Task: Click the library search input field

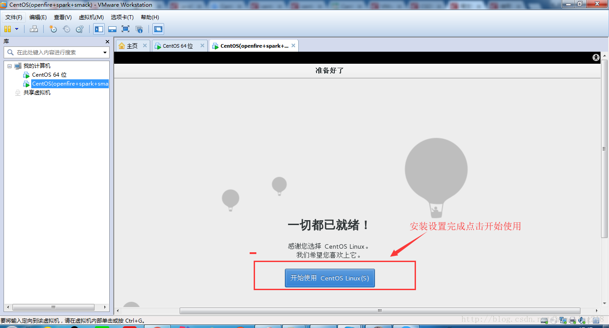Action: click(x=56, y=52)
